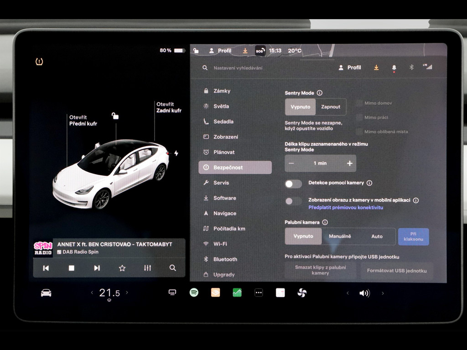467x350 pixels.
Task: Open the Software settings section
Action: click(235, 198)
